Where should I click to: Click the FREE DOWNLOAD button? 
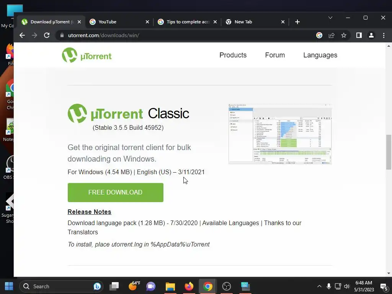116,193
